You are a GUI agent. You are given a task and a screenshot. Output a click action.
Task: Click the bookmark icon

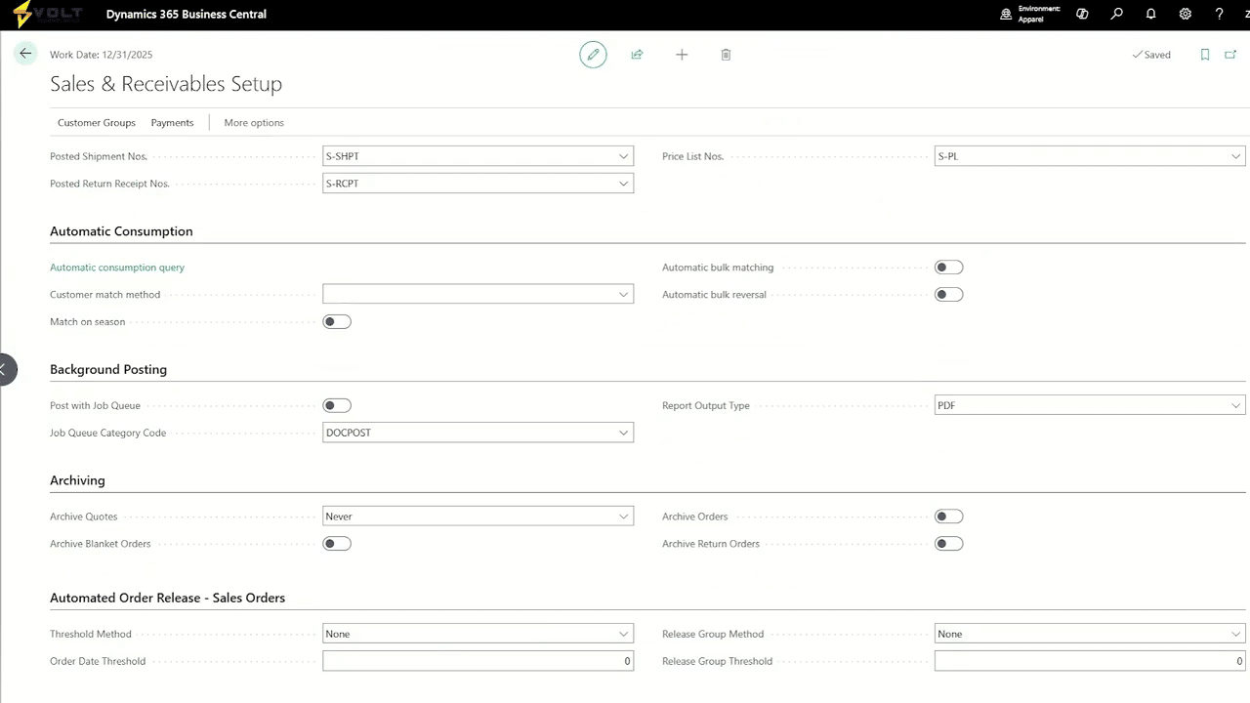click(1205, 55)
